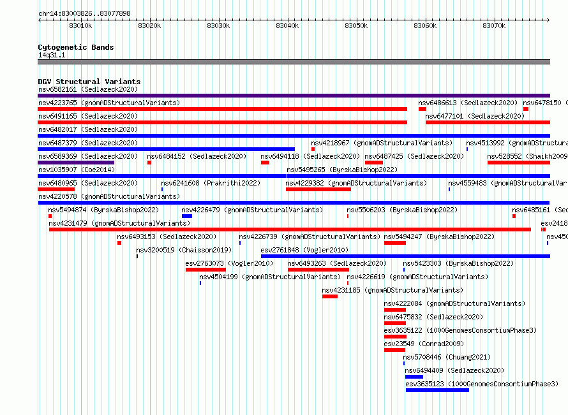Viewport: 568px width, 415px height.
Task: Click the 14q31.1 cytogenetic band bar
Action: 294,62
